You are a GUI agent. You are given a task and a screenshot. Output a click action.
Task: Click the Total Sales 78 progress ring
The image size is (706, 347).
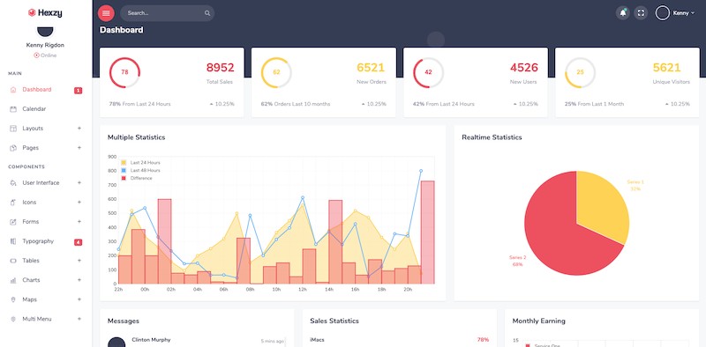[124, 72]
